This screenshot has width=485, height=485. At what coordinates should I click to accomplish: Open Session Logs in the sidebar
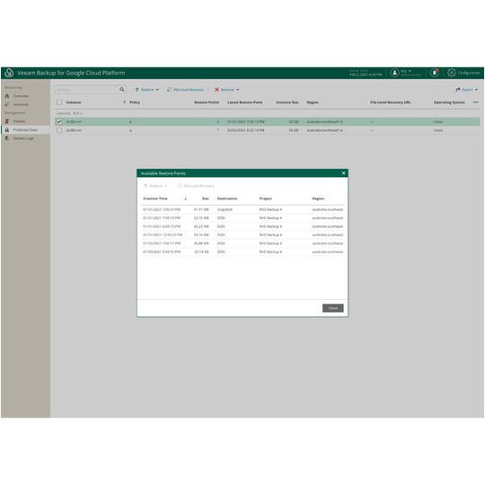coord(23,138)
